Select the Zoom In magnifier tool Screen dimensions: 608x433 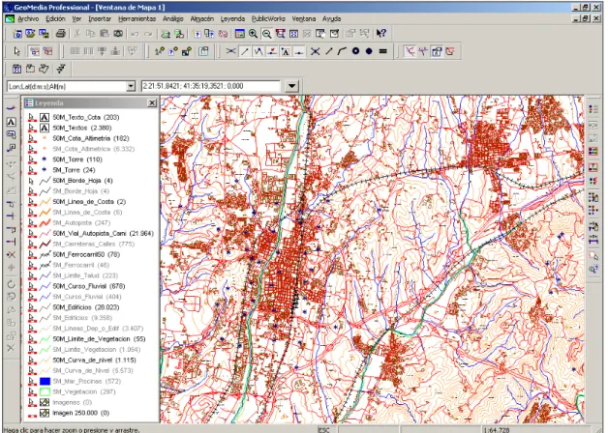254,34
